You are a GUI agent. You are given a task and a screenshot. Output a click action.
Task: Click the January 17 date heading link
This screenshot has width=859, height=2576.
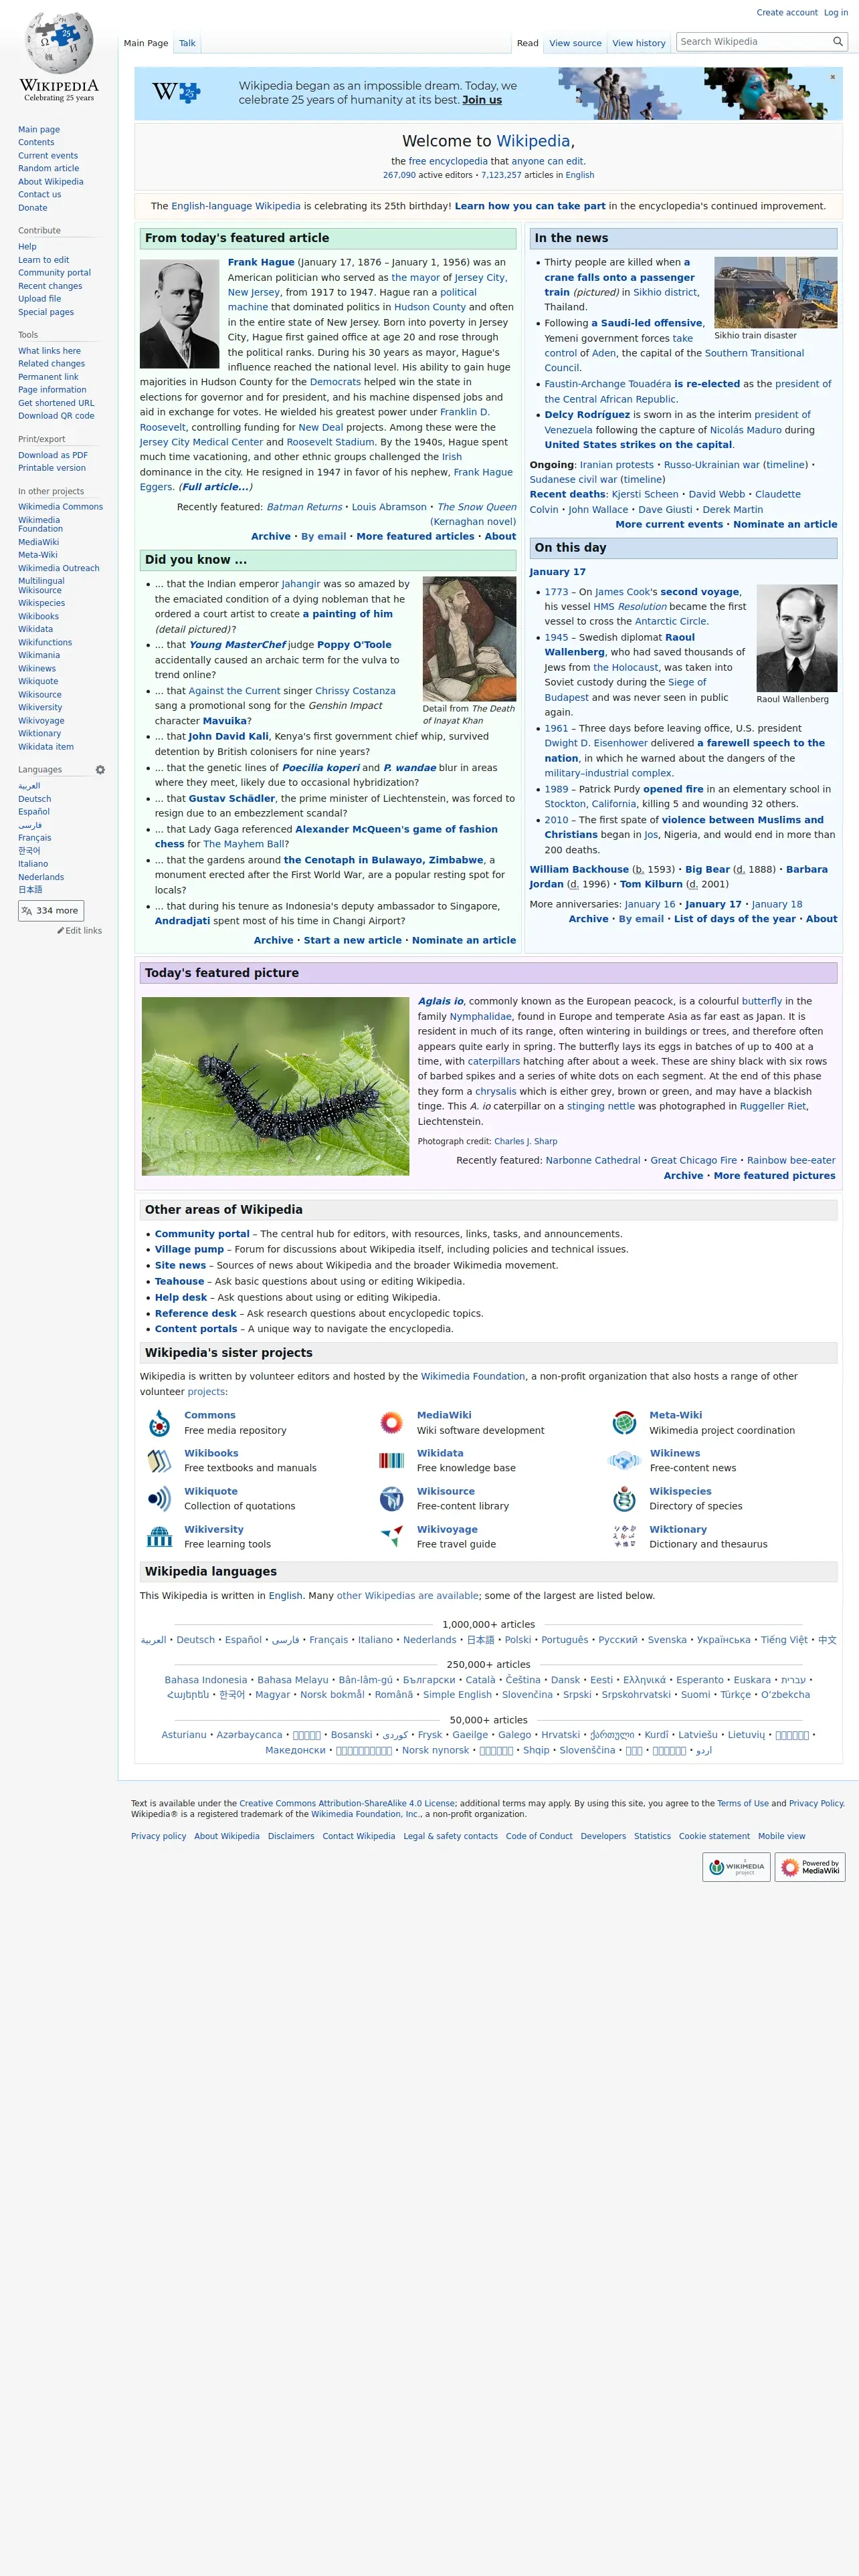click(x=557, y=572)
